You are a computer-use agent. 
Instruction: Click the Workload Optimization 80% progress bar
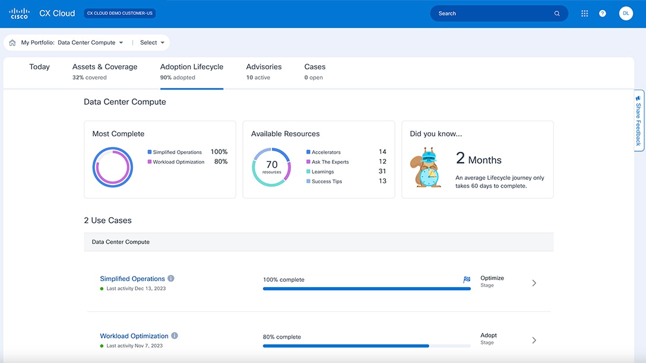click(367, 346)
